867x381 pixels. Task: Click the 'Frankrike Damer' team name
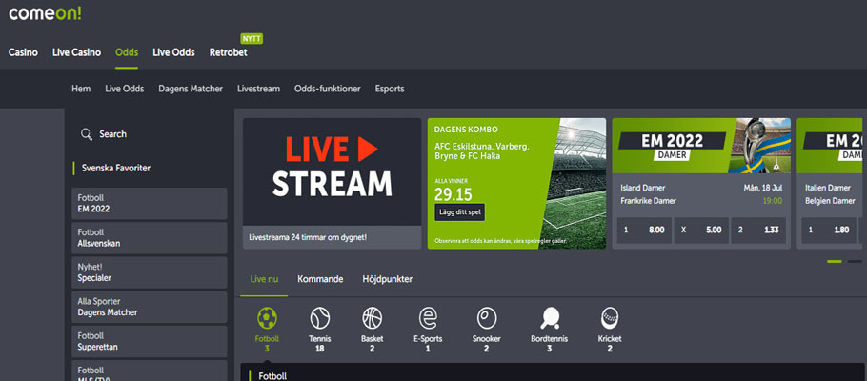pyautogui.click(x=649, y=201)
